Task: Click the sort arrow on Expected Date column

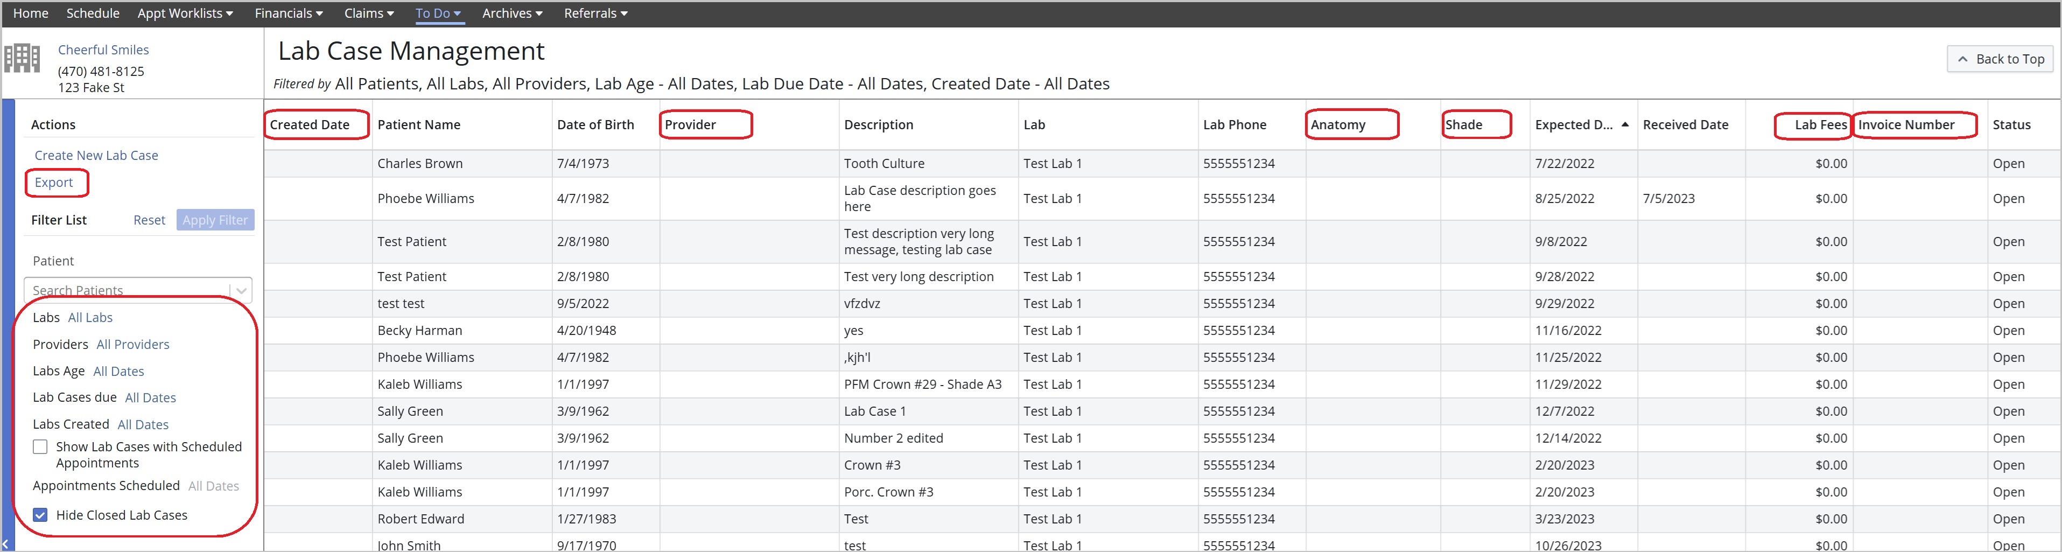Action: pos(1624,124)
